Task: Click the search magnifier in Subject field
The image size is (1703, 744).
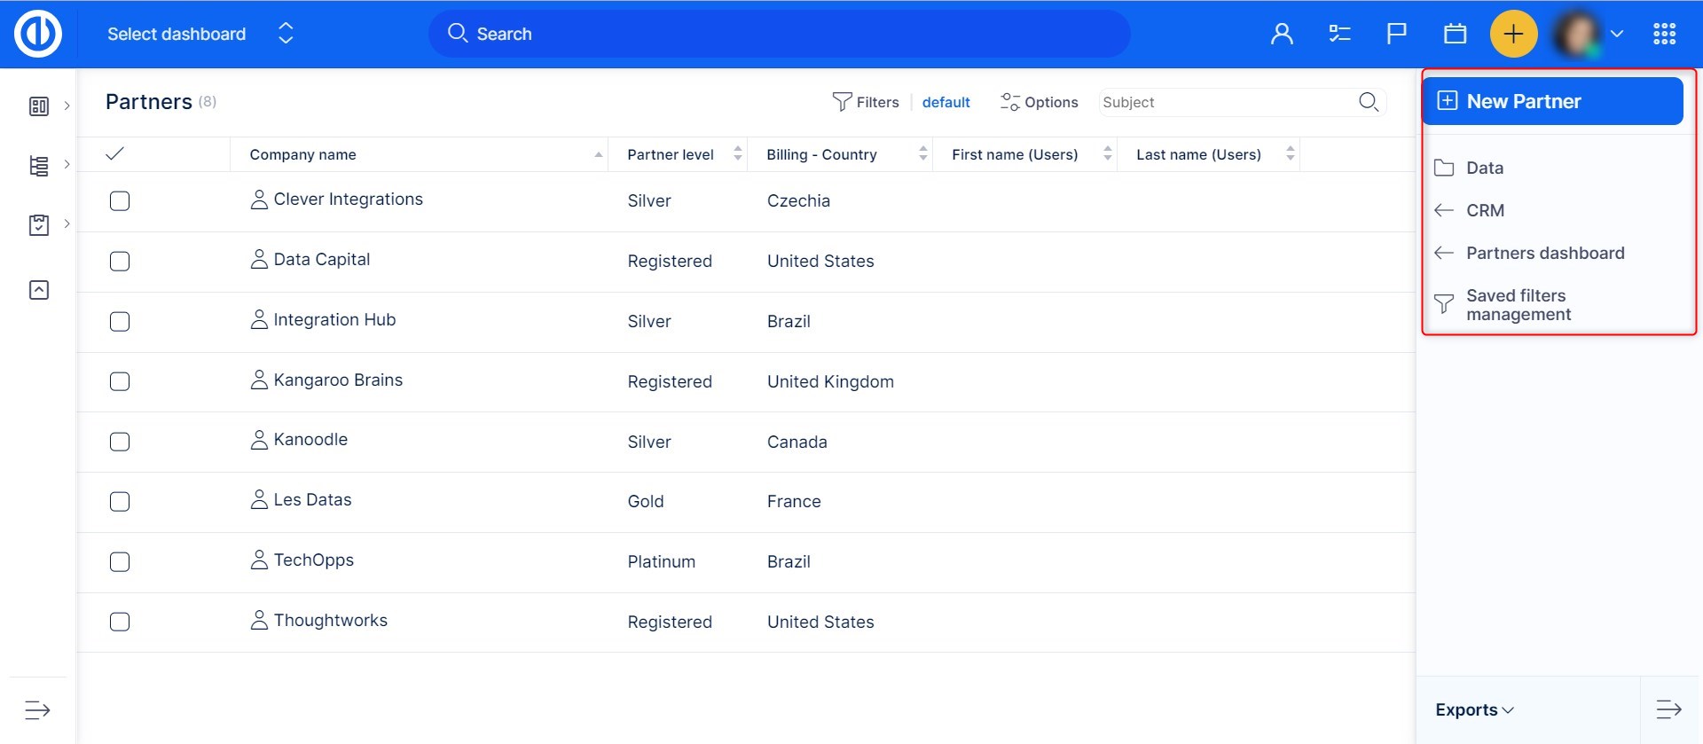Action: [x=1368, y=102]
